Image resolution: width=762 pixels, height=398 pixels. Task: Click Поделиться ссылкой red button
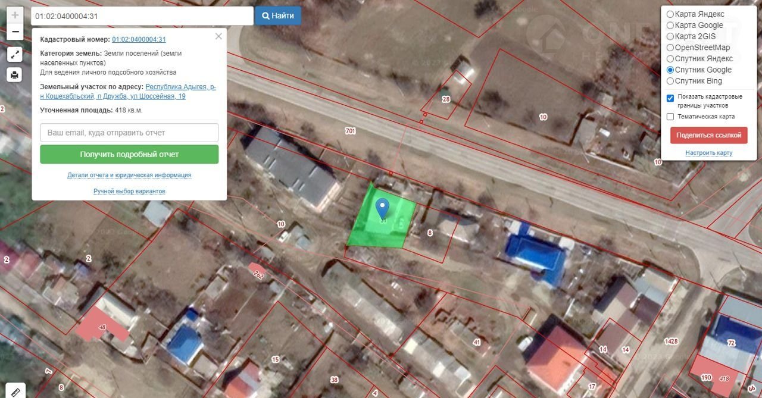pyautogui.click(x=708, y=135)
